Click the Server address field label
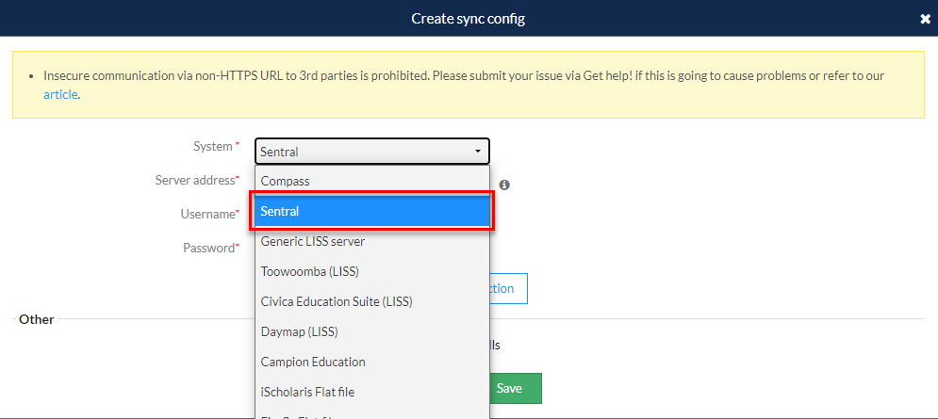The image size is (938, 419). [x=195, y=180]
